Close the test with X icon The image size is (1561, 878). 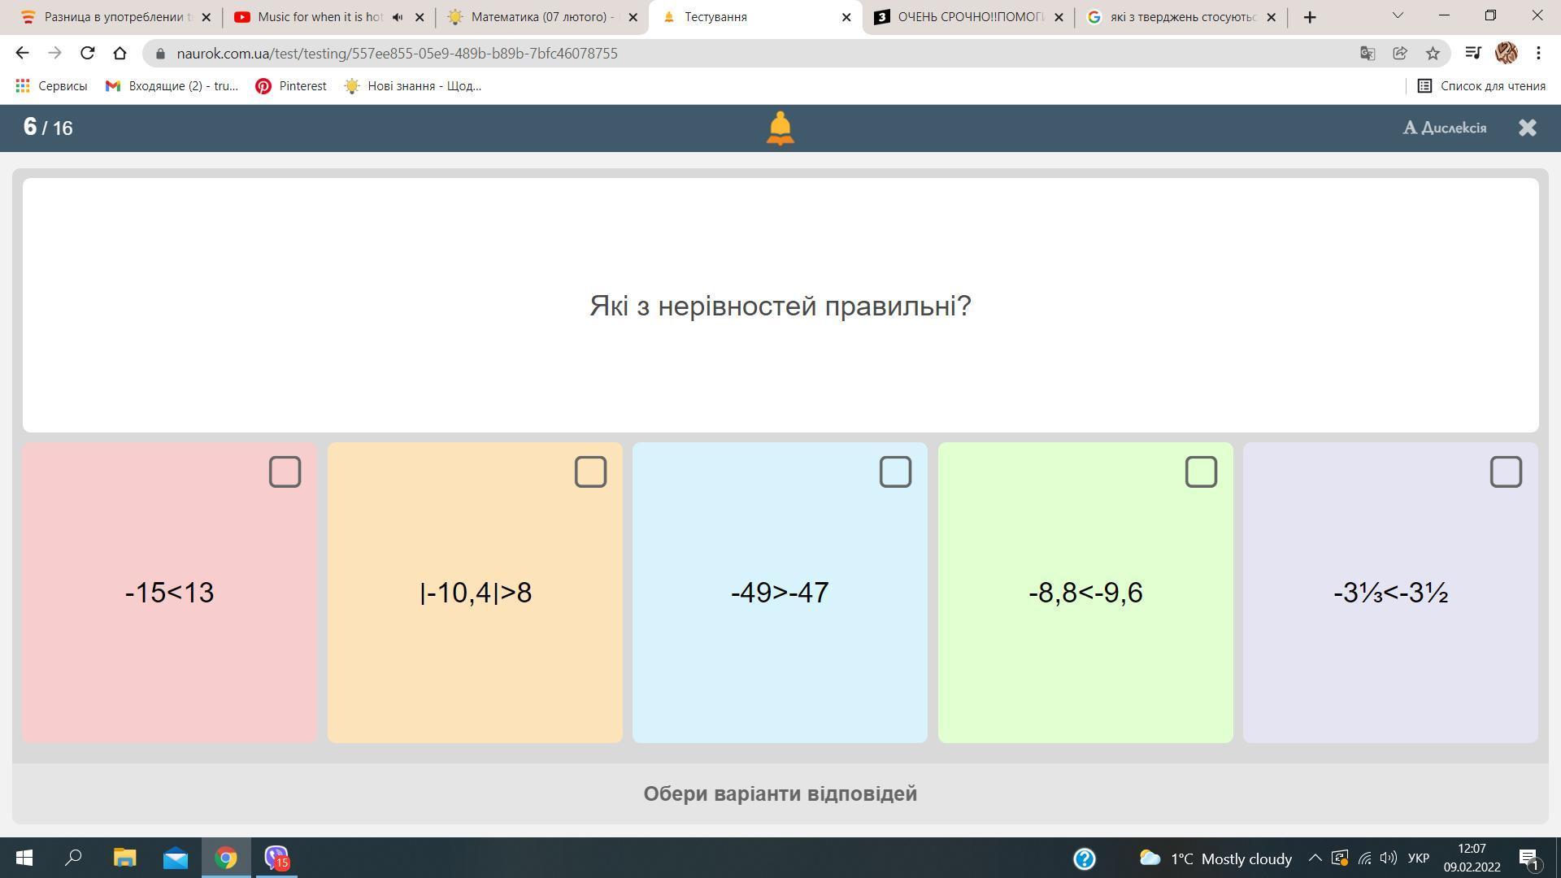click(x=1527, y=128)
